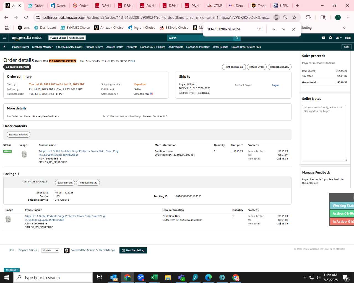Open the Amazon Choice bookmark
Screen dimensions: 354x283
click(109, 28)
